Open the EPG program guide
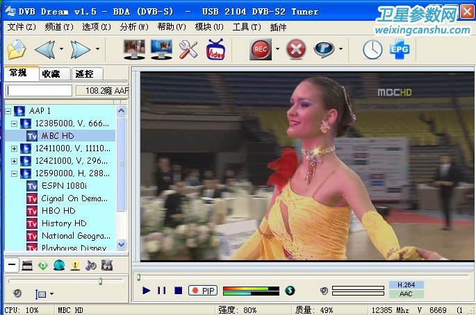 pos(398,49)
